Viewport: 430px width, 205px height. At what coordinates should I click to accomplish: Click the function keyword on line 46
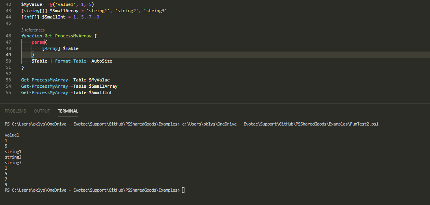click(32, 36)
